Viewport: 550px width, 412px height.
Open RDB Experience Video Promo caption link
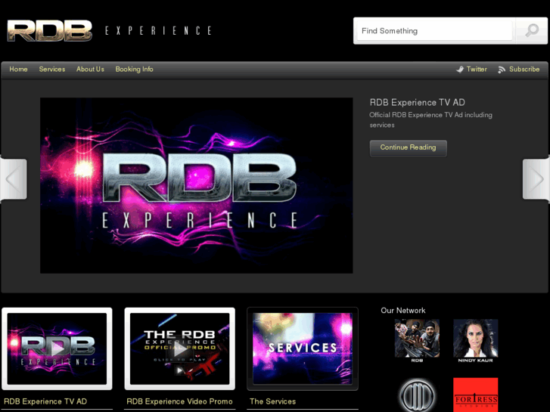point(179,401)
